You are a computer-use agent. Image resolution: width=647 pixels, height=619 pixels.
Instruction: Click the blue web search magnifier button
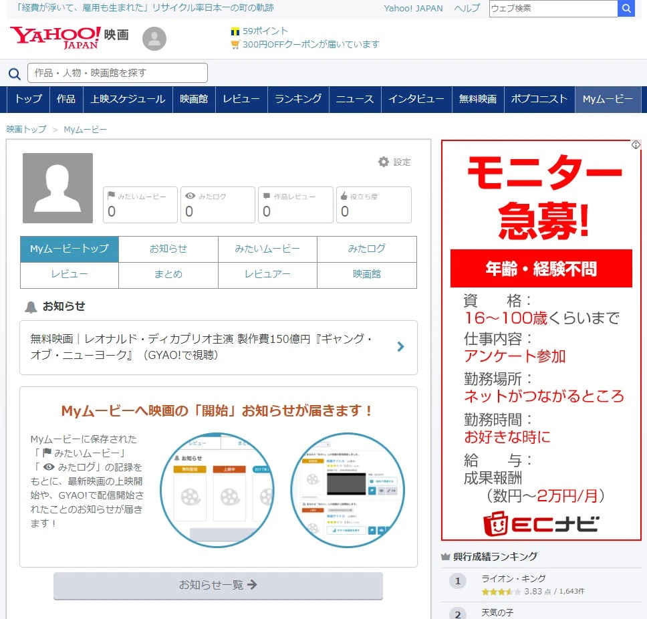(x=626, y=9)
